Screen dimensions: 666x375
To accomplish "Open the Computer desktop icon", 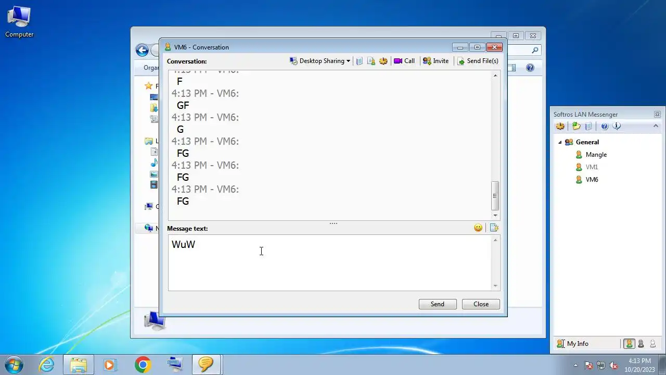I will (19, 21).
